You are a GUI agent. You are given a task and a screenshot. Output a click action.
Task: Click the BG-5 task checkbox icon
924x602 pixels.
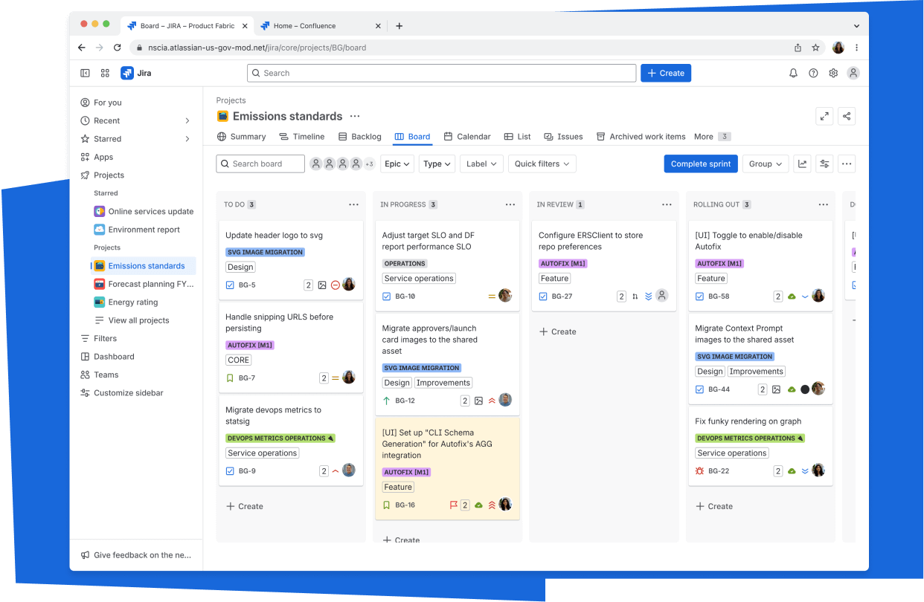click(x=230, y=285)
